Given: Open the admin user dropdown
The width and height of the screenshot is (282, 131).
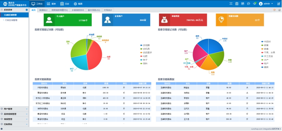Looking at the screenshot, I should pos(266,4).
